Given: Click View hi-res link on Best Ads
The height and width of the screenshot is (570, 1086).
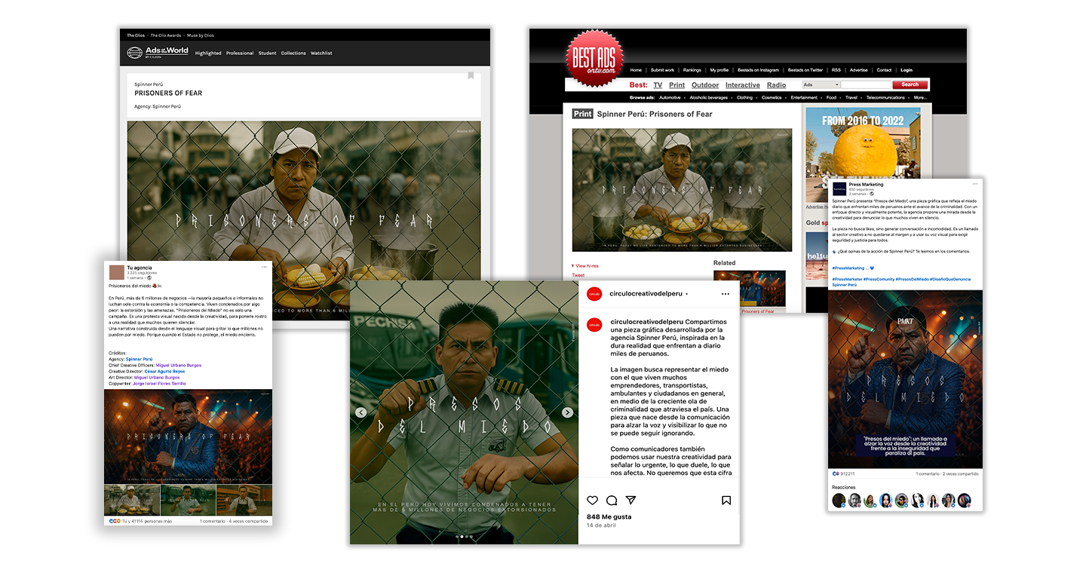Looking at the screenshot, I should point(585,265).
